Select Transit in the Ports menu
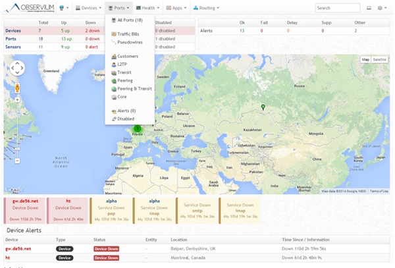 pyautogui.click(x=124, y=72)
